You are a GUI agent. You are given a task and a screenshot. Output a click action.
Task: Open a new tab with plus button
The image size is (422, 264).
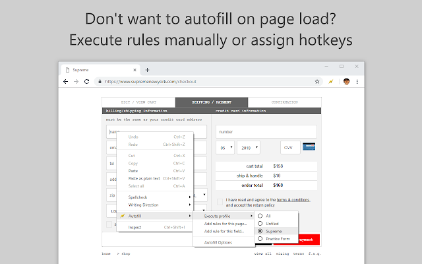click(147, 70)
